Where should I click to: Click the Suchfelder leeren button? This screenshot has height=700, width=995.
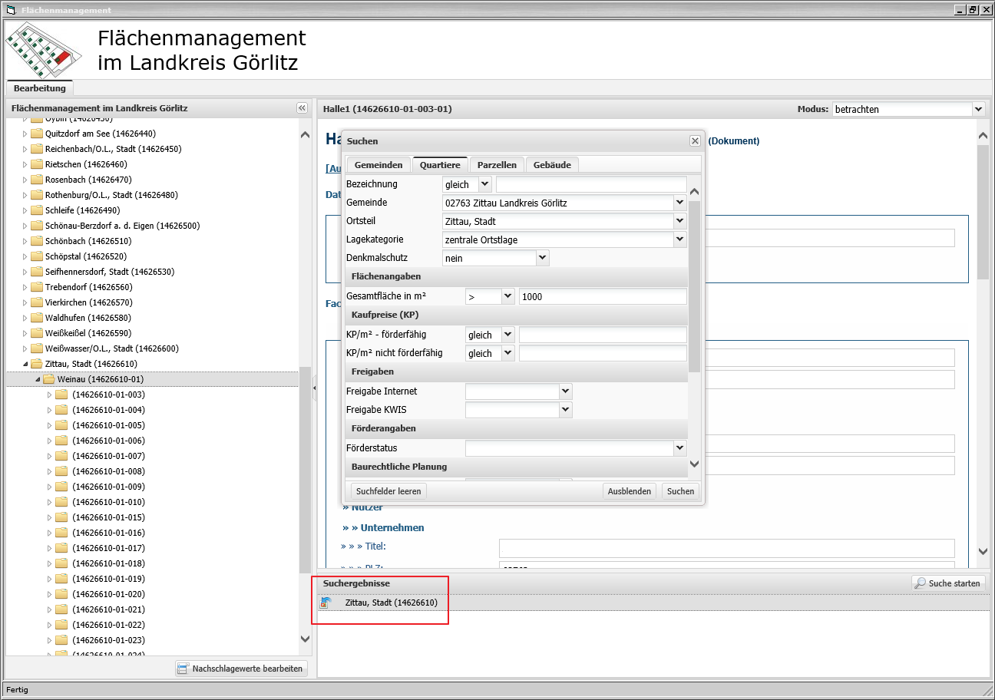tap(388, 491)
